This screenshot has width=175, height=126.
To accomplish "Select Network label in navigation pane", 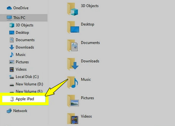I will tap(20, 111).
